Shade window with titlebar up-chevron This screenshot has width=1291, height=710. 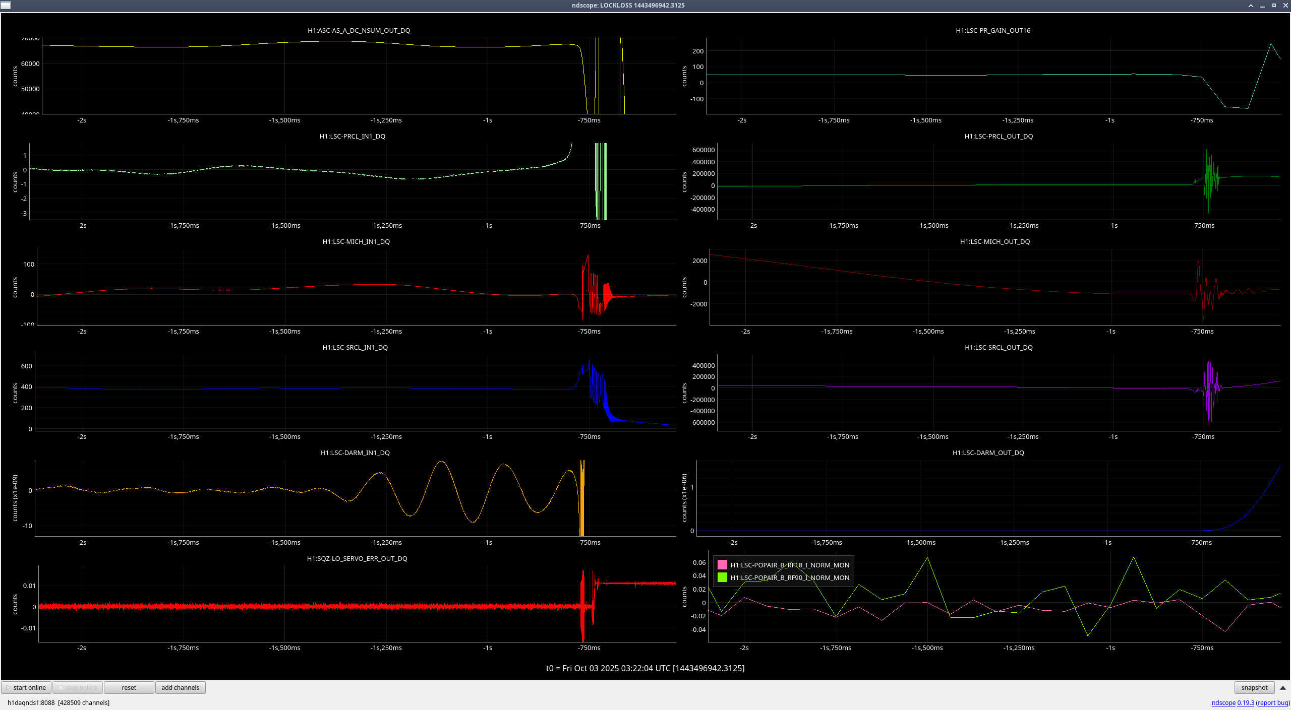coord(1251,6)
